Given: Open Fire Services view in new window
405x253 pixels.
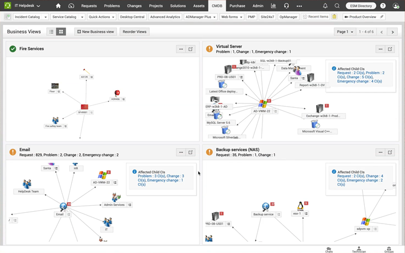Looking at the screenshot, I should tap(191, 49).
